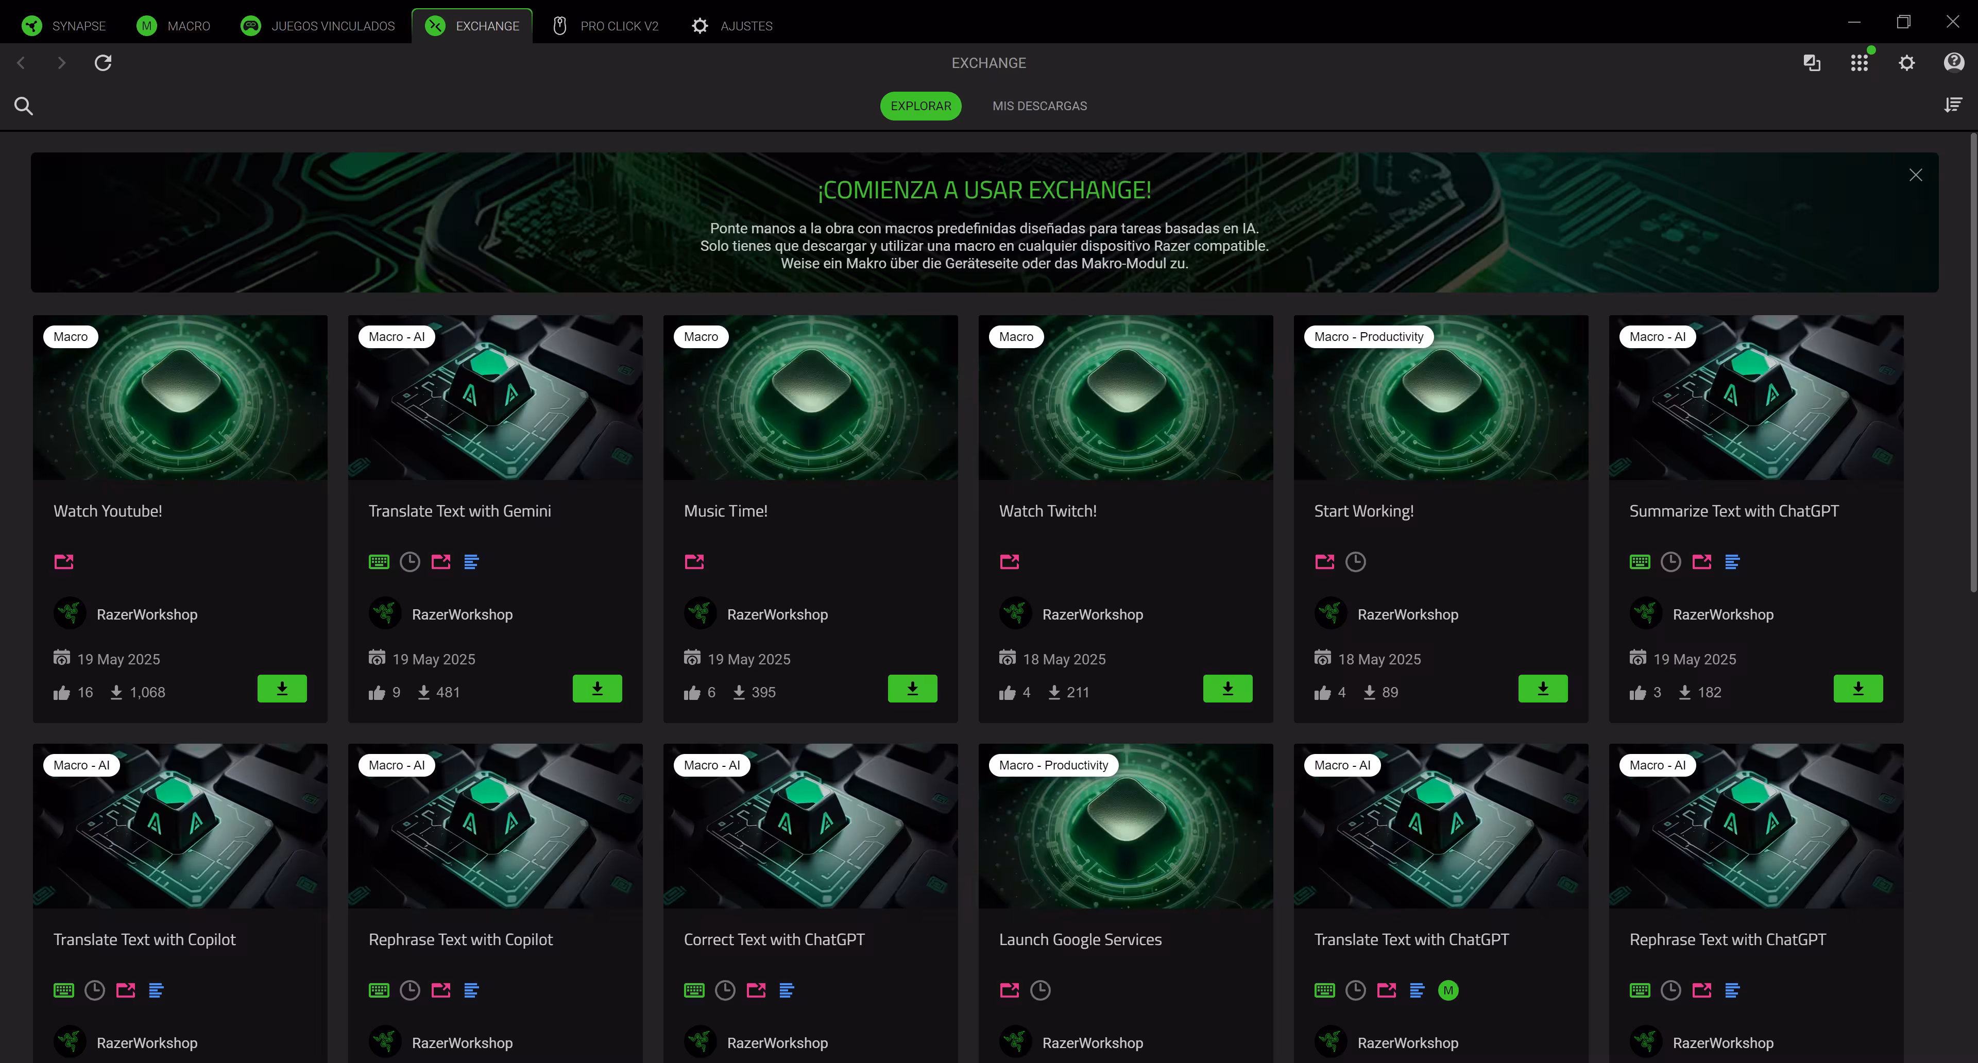Open the Watch Twitch! title

(1047, 511)
